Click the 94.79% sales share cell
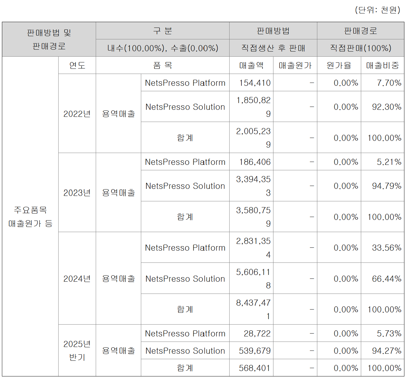 [383, 186]
